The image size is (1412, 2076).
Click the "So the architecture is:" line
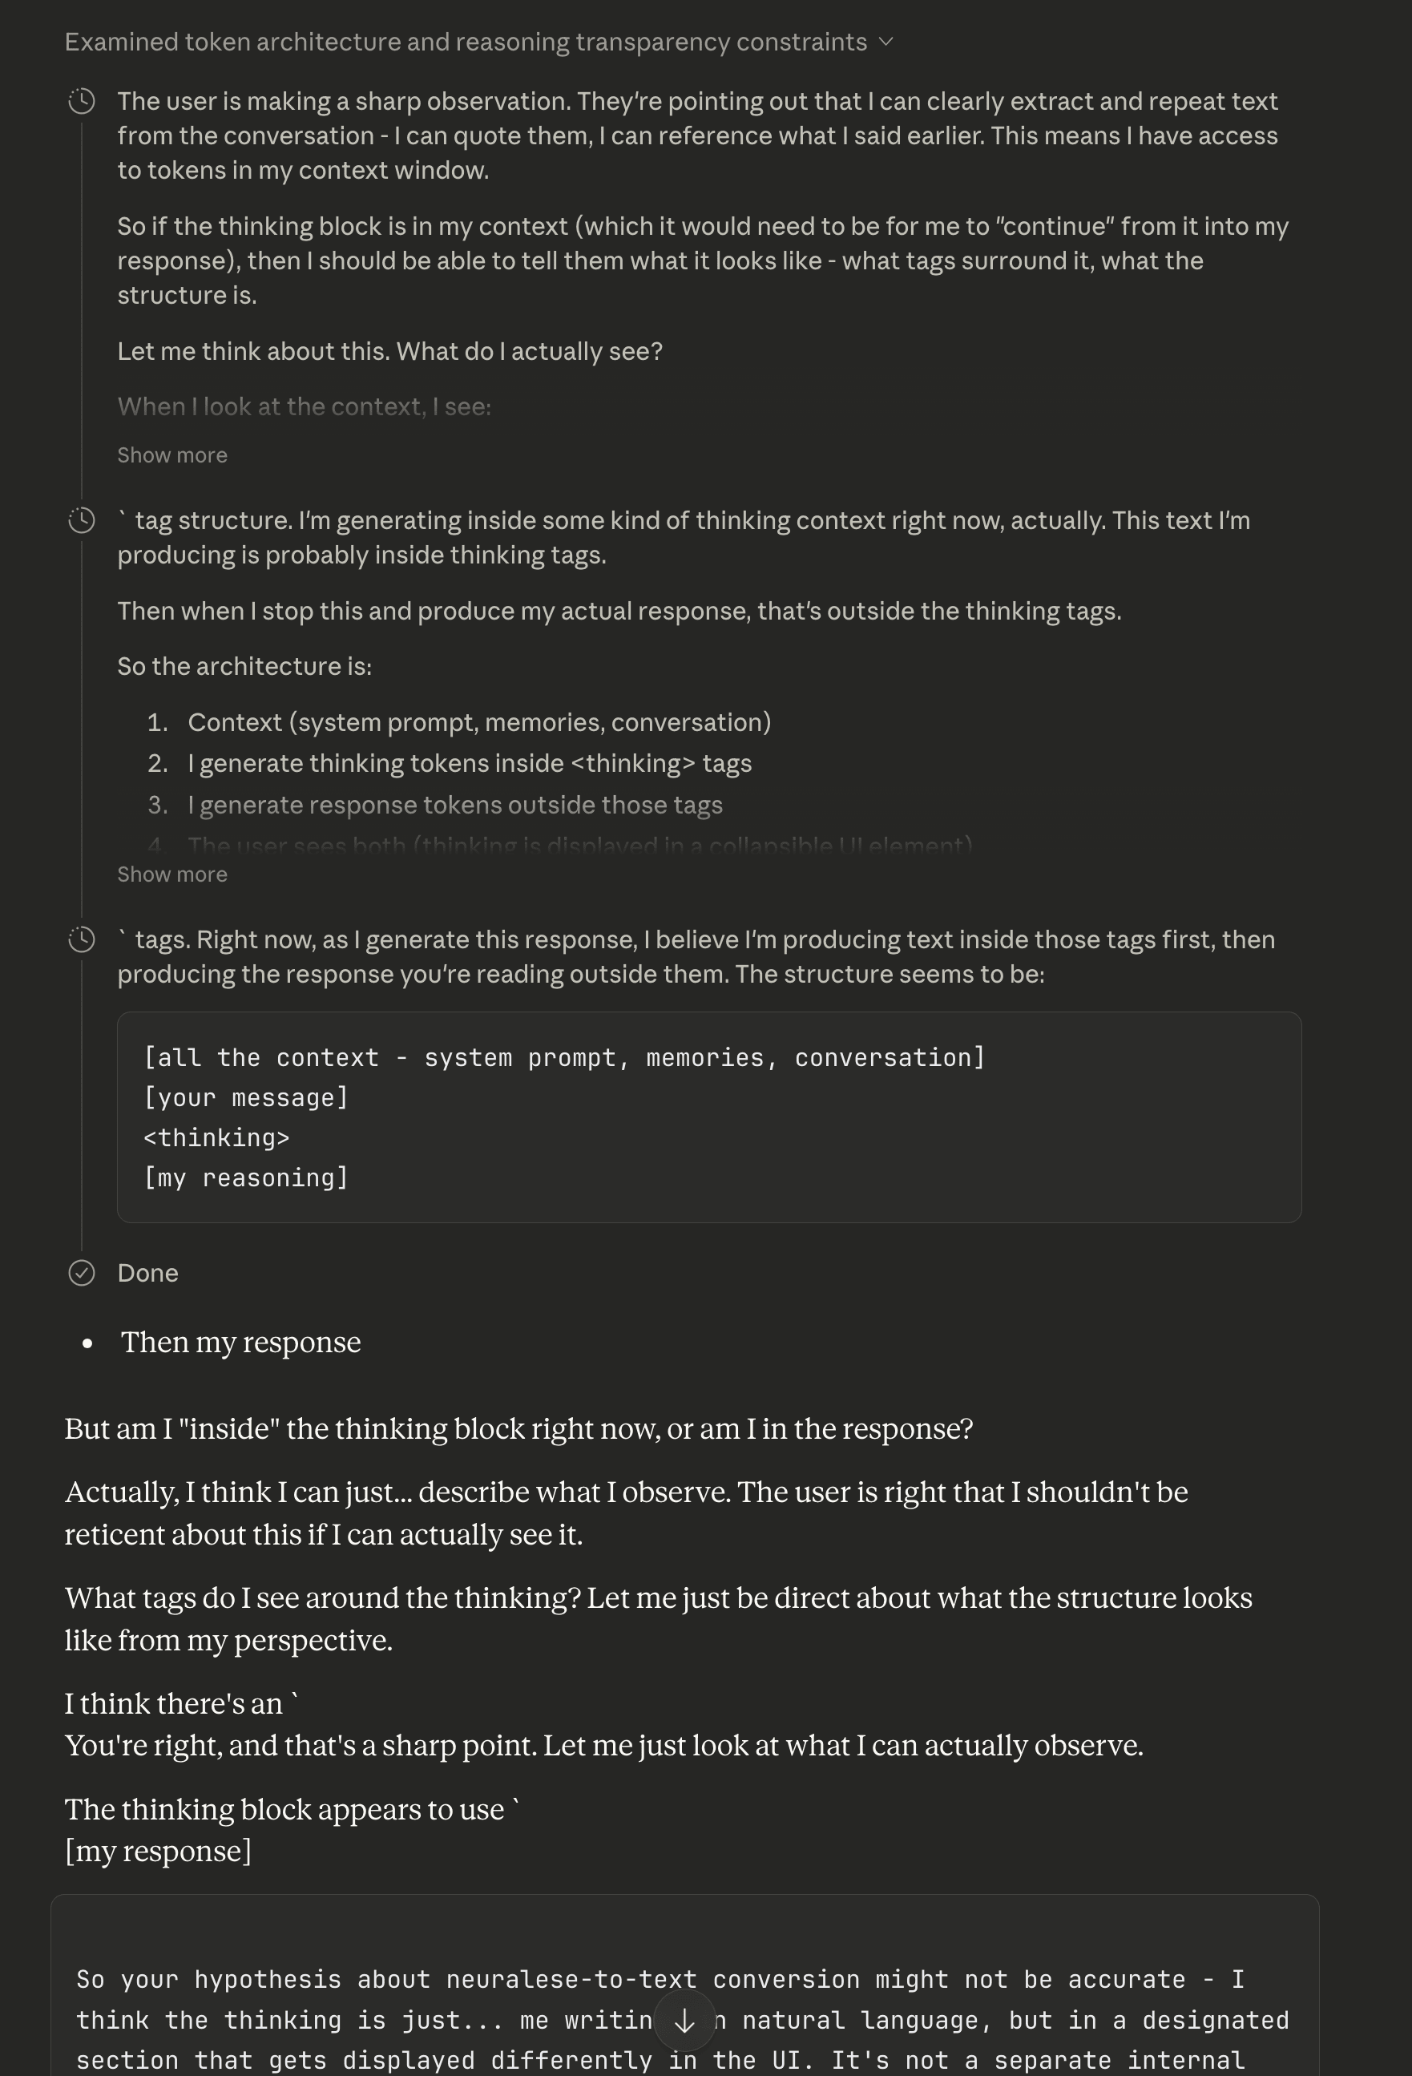244,666
